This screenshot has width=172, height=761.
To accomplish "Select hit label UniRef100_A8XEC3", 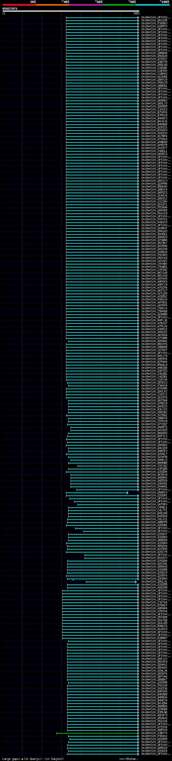I will pos(154,154).
